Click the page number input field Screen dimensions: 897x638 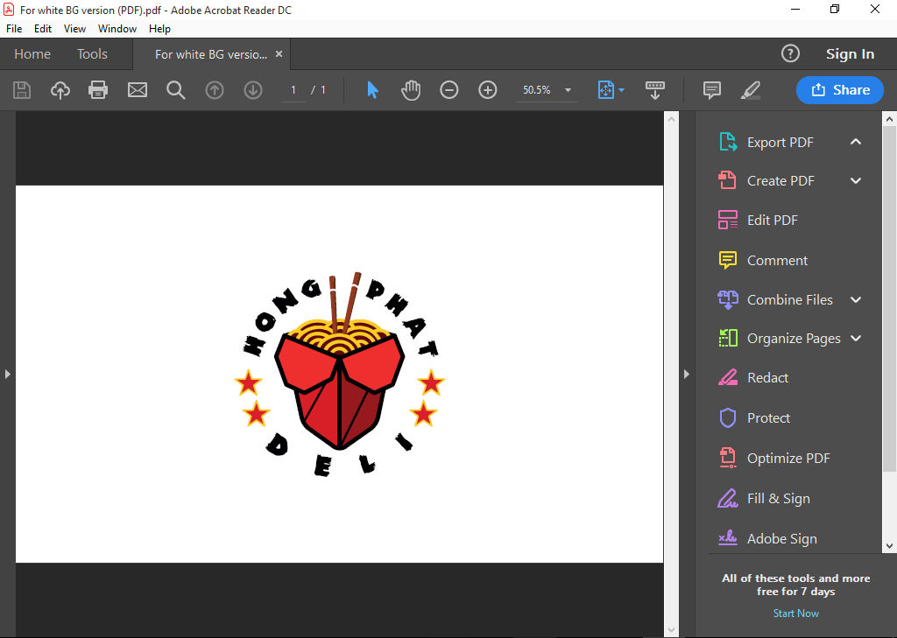(293, 90)
